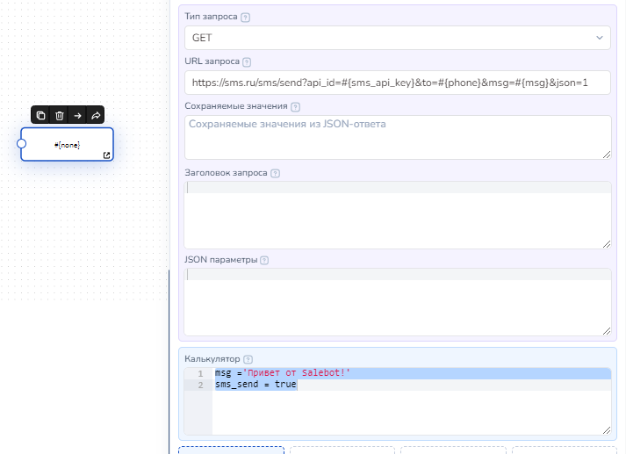The width and height of the screenshot is (626, 454).
Task: Open the block via its external link icon
Action: [107, 155]
